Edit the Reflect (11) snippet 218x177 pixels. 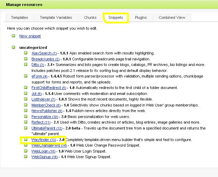pyautogui.click(x=41, y=123)
